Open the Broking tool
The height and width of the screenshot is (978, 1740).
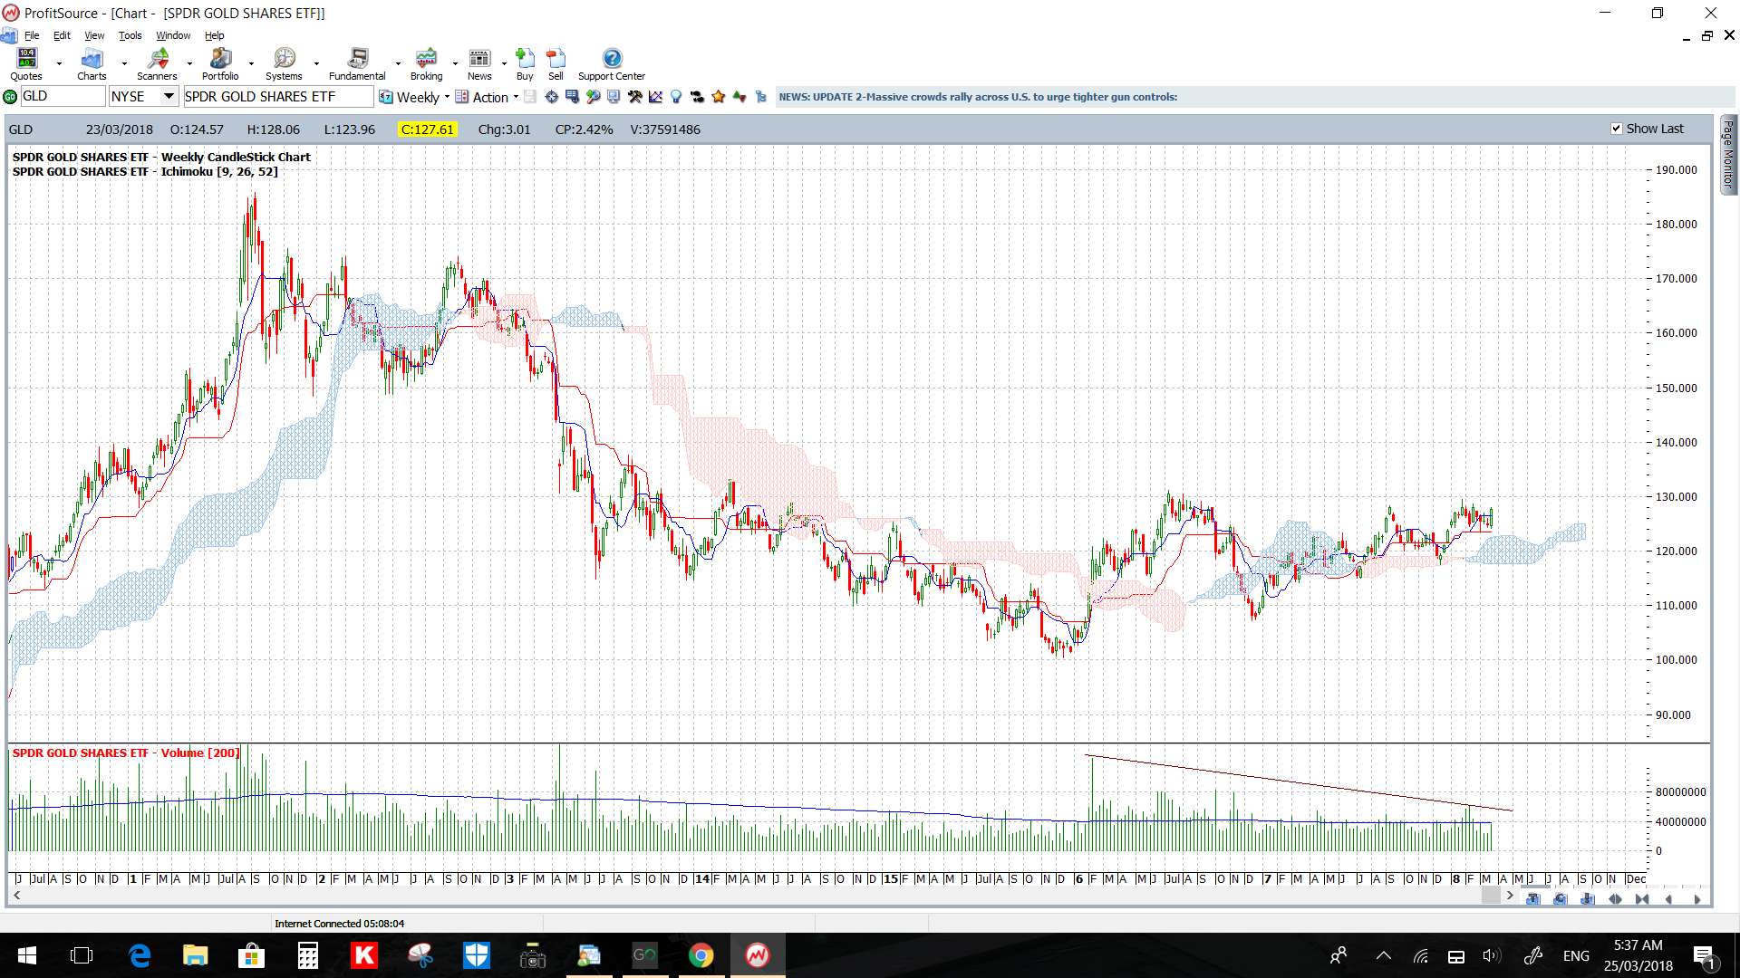point(426,64)
